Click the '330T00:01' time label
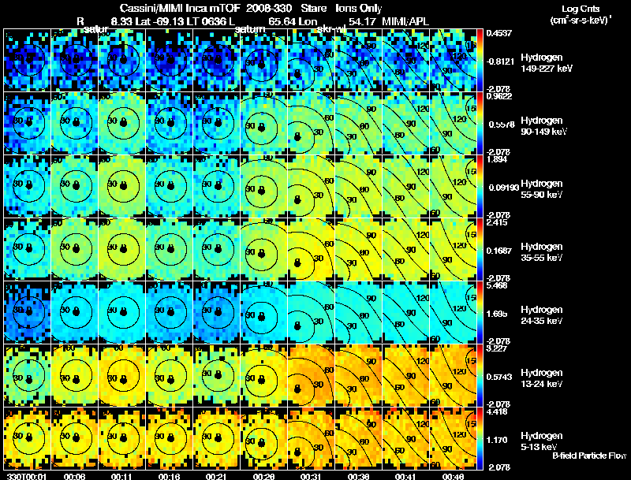Viewport: 631px width, 480px height. [x=27, y=476]
